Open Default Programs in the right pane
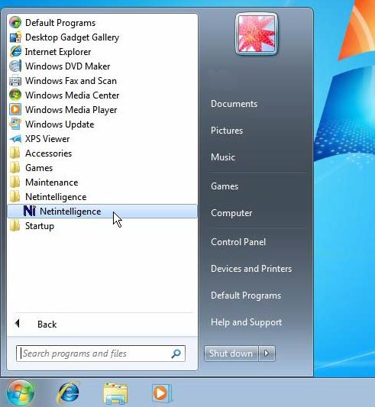 pyautogui.click(x=246, y=296)
